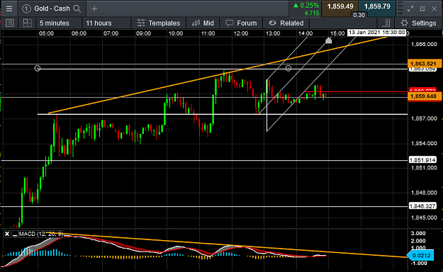This screenshot has height=272, width=443.
Task: Open the Forum panel
Action: 241,23
